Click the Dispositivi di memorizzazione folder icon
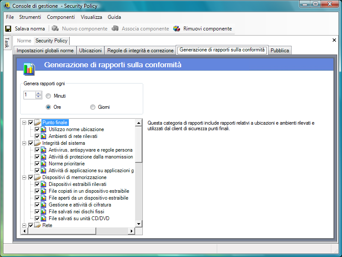Viewport: 342px width, 257px height. (x=38, y=177)
